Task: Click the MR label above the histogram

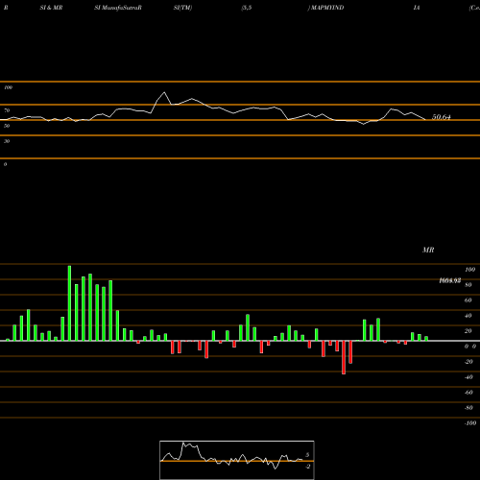Action: [428, 250]
